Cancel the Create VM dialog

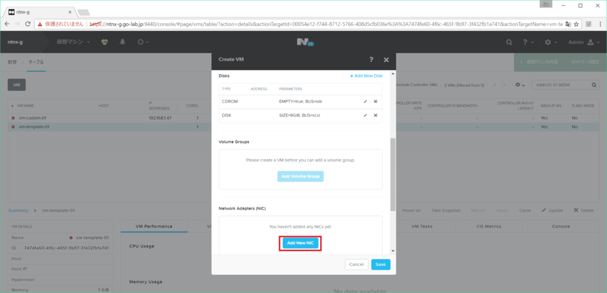pyautogui.click(x=356, y=265)
